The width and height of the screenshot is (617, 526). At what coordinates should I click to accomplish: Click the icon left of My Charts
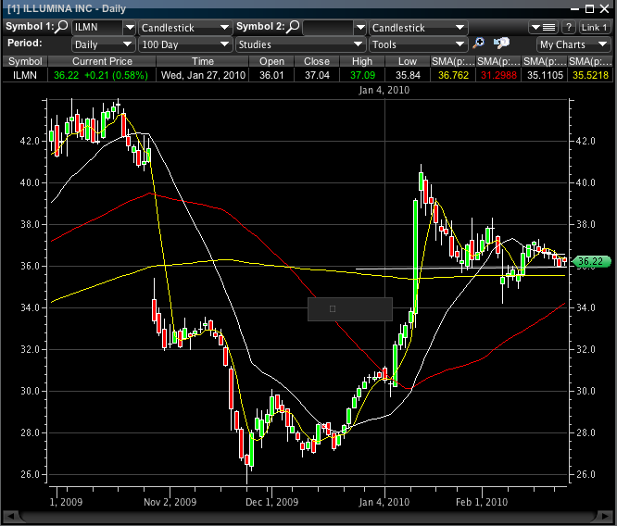pyautogui.click(x=502, y=44)
